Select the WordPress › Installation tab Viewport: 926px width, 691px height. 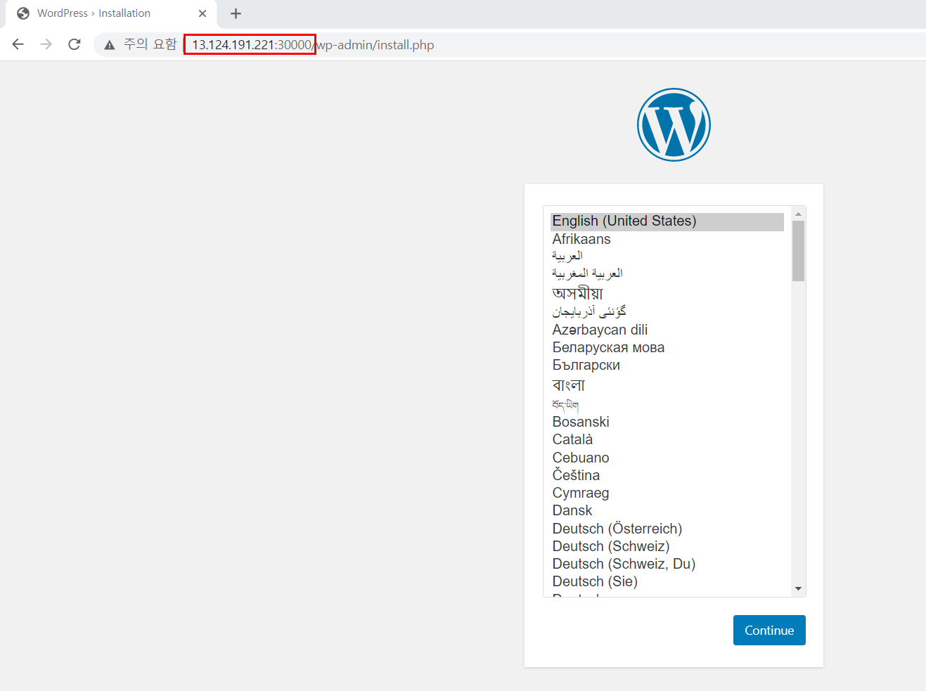112,13
